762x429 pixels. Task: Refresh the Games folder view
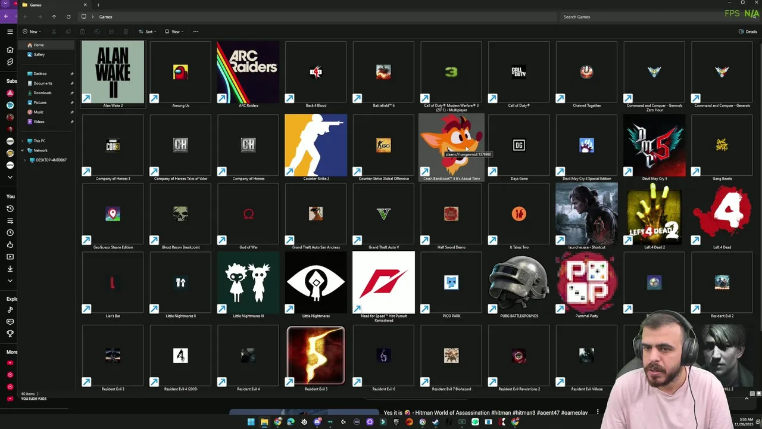click(68, 17)
